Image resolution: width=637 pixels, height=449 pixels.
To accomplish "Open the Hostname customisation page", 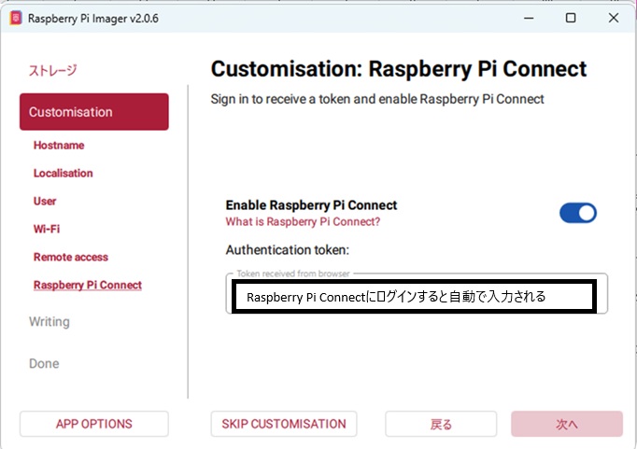I will pyautogui.click(x=59, y=146).
